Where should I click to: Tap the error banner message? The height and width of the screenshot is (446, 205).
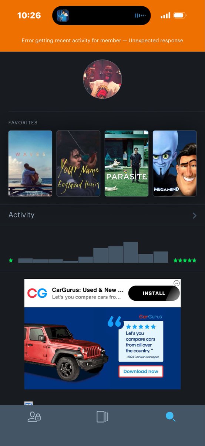click(x=102, y=41)
